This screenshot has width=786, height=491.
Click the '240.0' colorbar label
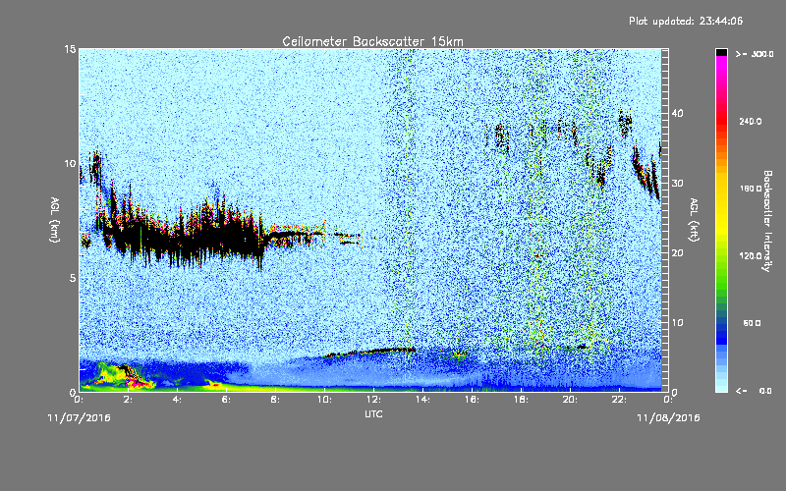click(750, 121)
